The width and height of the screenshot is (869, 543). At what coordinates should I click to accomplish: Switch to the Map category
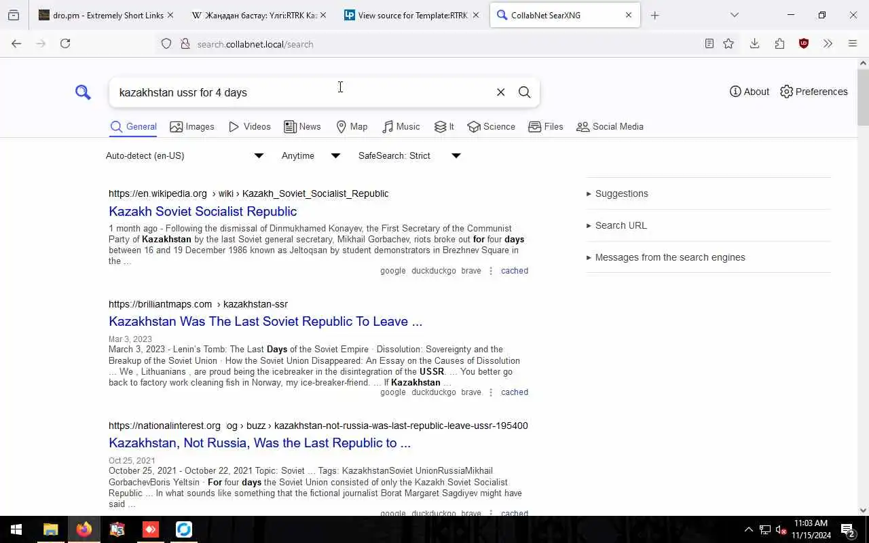coord(352,127)
